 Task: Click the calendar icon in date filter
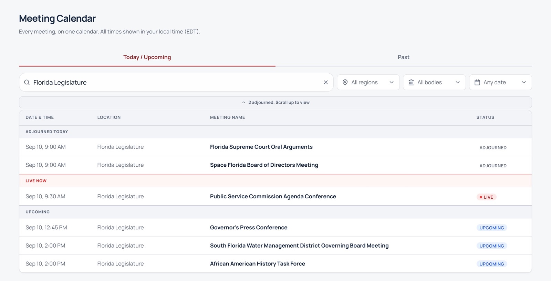pos(477,82)
